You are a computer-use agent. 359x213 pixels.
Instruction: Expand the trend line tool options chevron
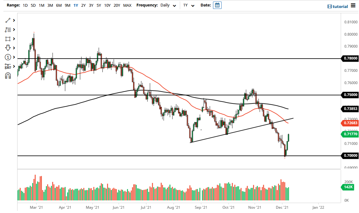[14, 20]
